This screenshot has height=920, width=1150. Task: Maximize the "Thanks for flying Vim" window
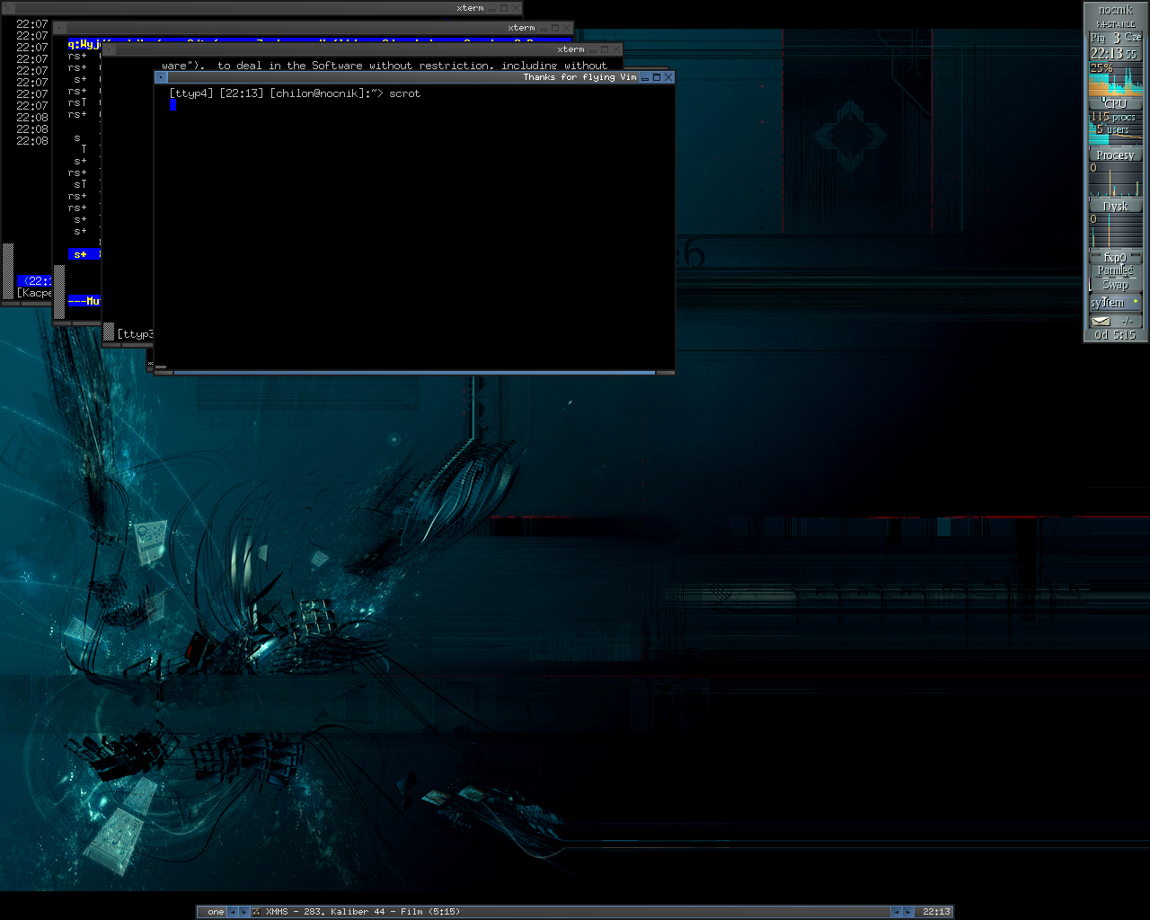[x=657, y=77]
